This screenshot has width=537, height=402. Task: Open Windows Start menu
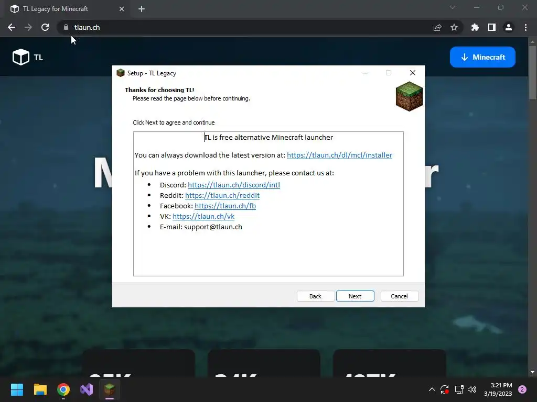tap(17, 389)
